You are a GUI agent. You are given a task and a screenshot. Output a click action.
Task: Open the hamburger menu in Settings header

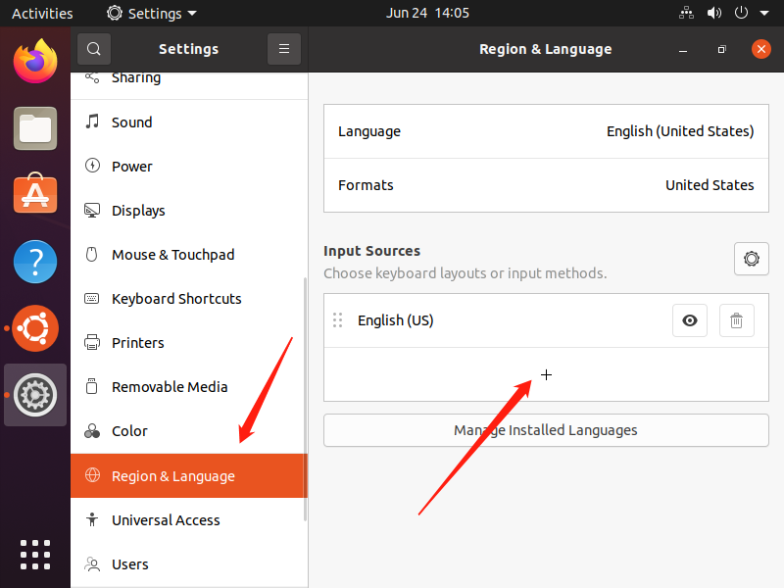283,49
